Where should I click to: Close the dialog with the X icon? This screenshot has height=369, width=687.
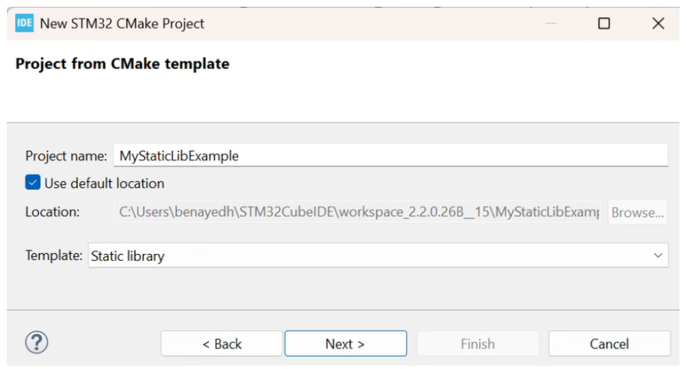[x=658, y=23]
